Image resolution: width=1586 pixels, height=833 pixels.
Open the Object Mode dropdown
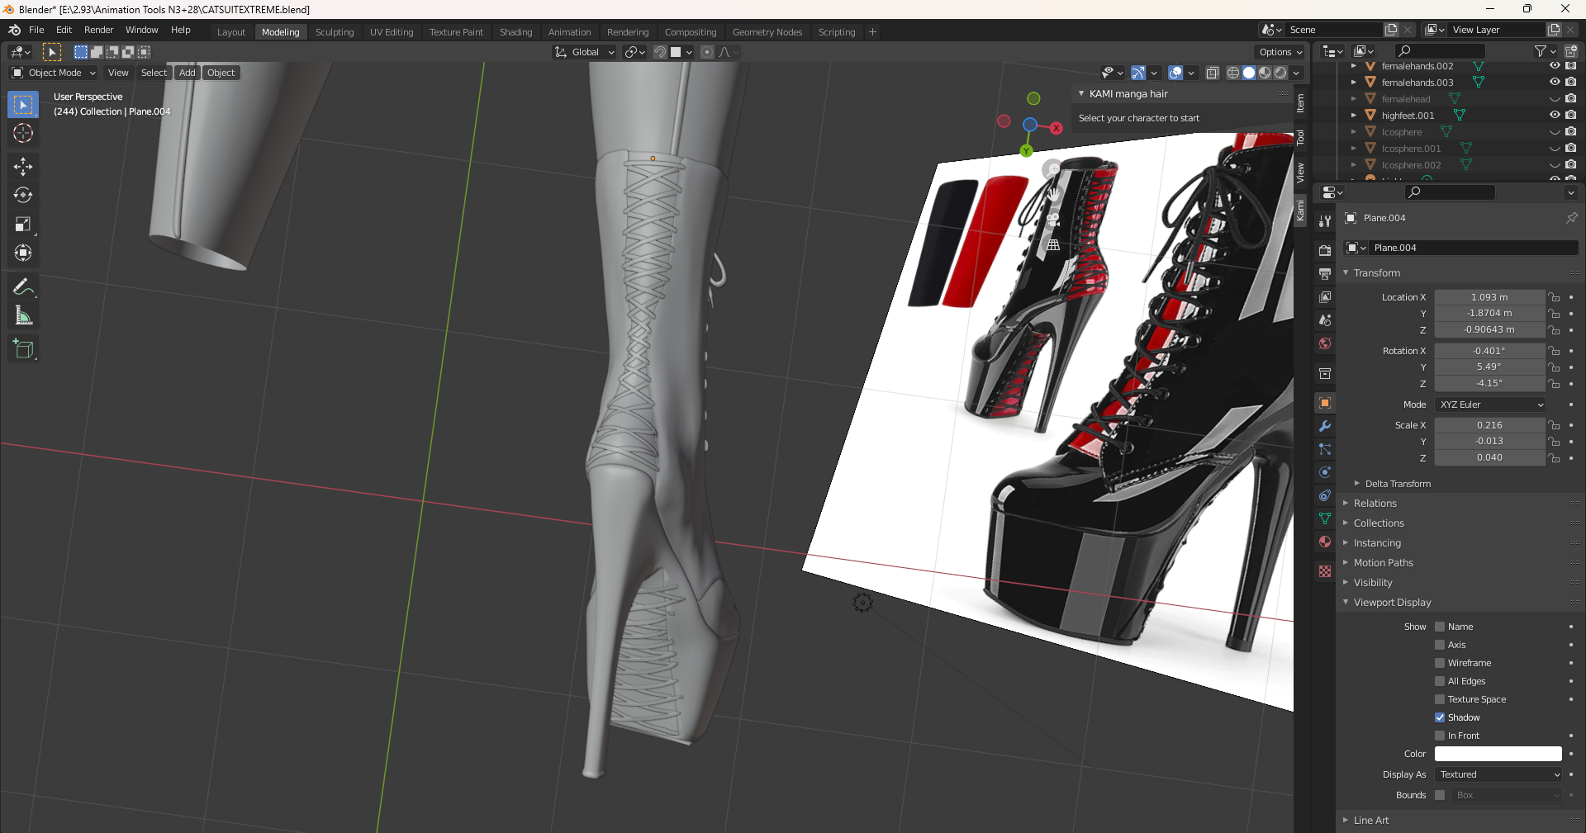pyautogui.click(x=54, y=73)
